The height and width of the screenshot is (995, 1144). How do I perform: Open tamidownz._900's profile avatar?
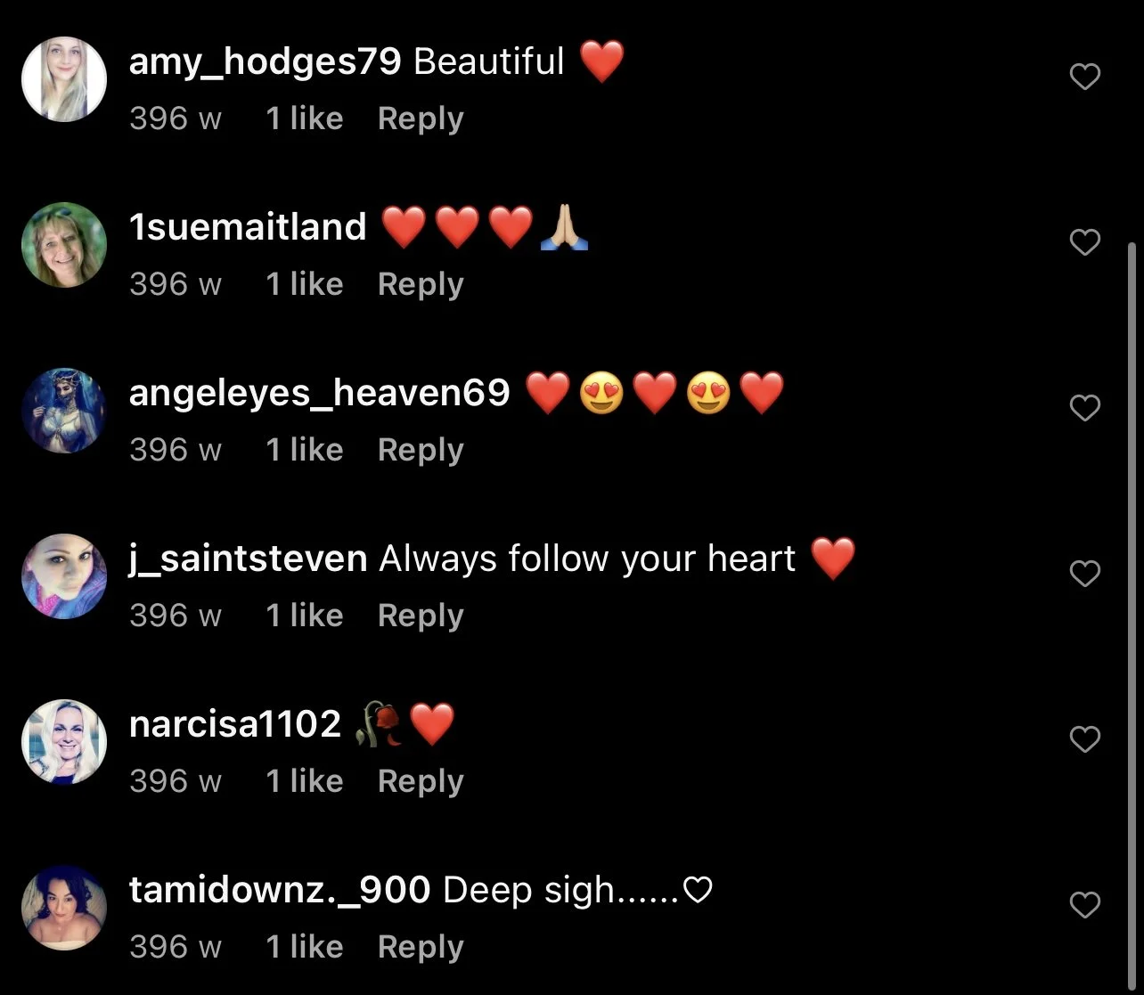coord(64,908)
